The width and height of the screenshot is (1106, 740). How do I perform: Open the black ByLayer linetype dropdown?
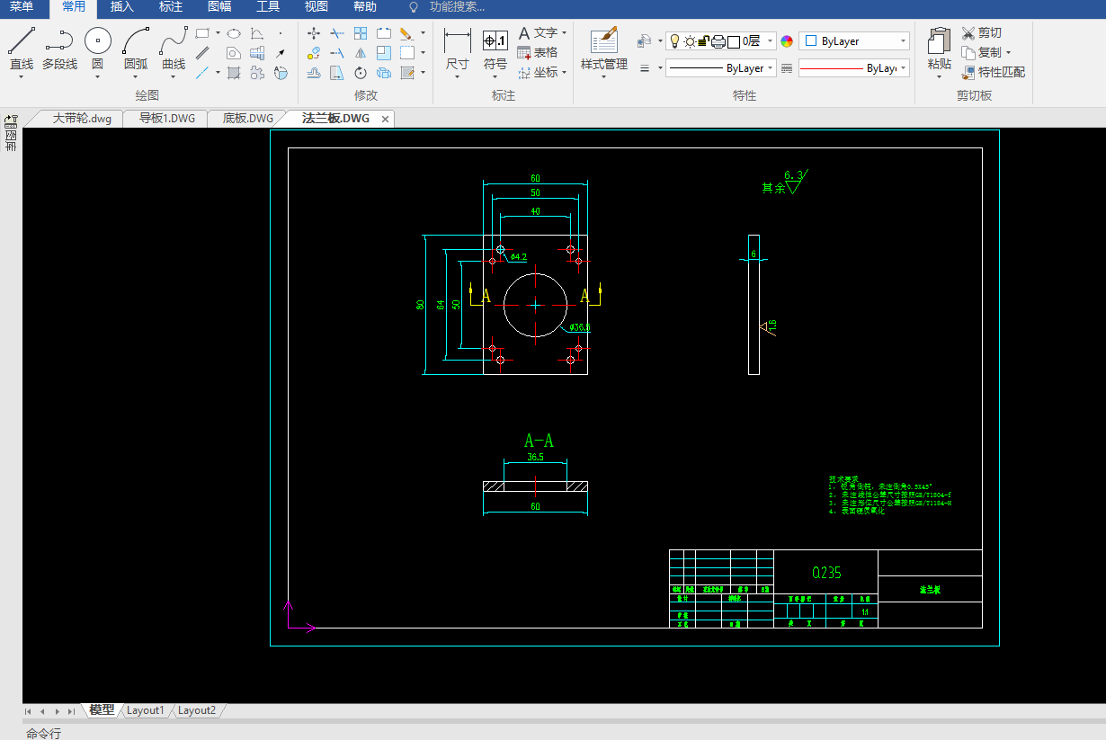720,68
